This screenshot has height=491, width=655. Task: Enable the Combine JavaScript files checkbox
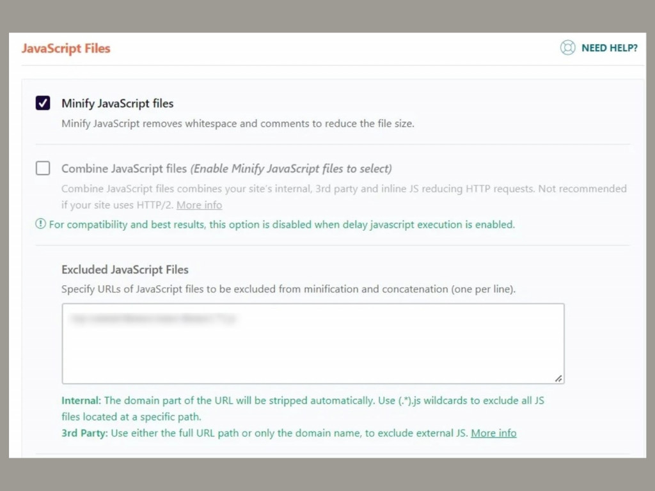42,168
